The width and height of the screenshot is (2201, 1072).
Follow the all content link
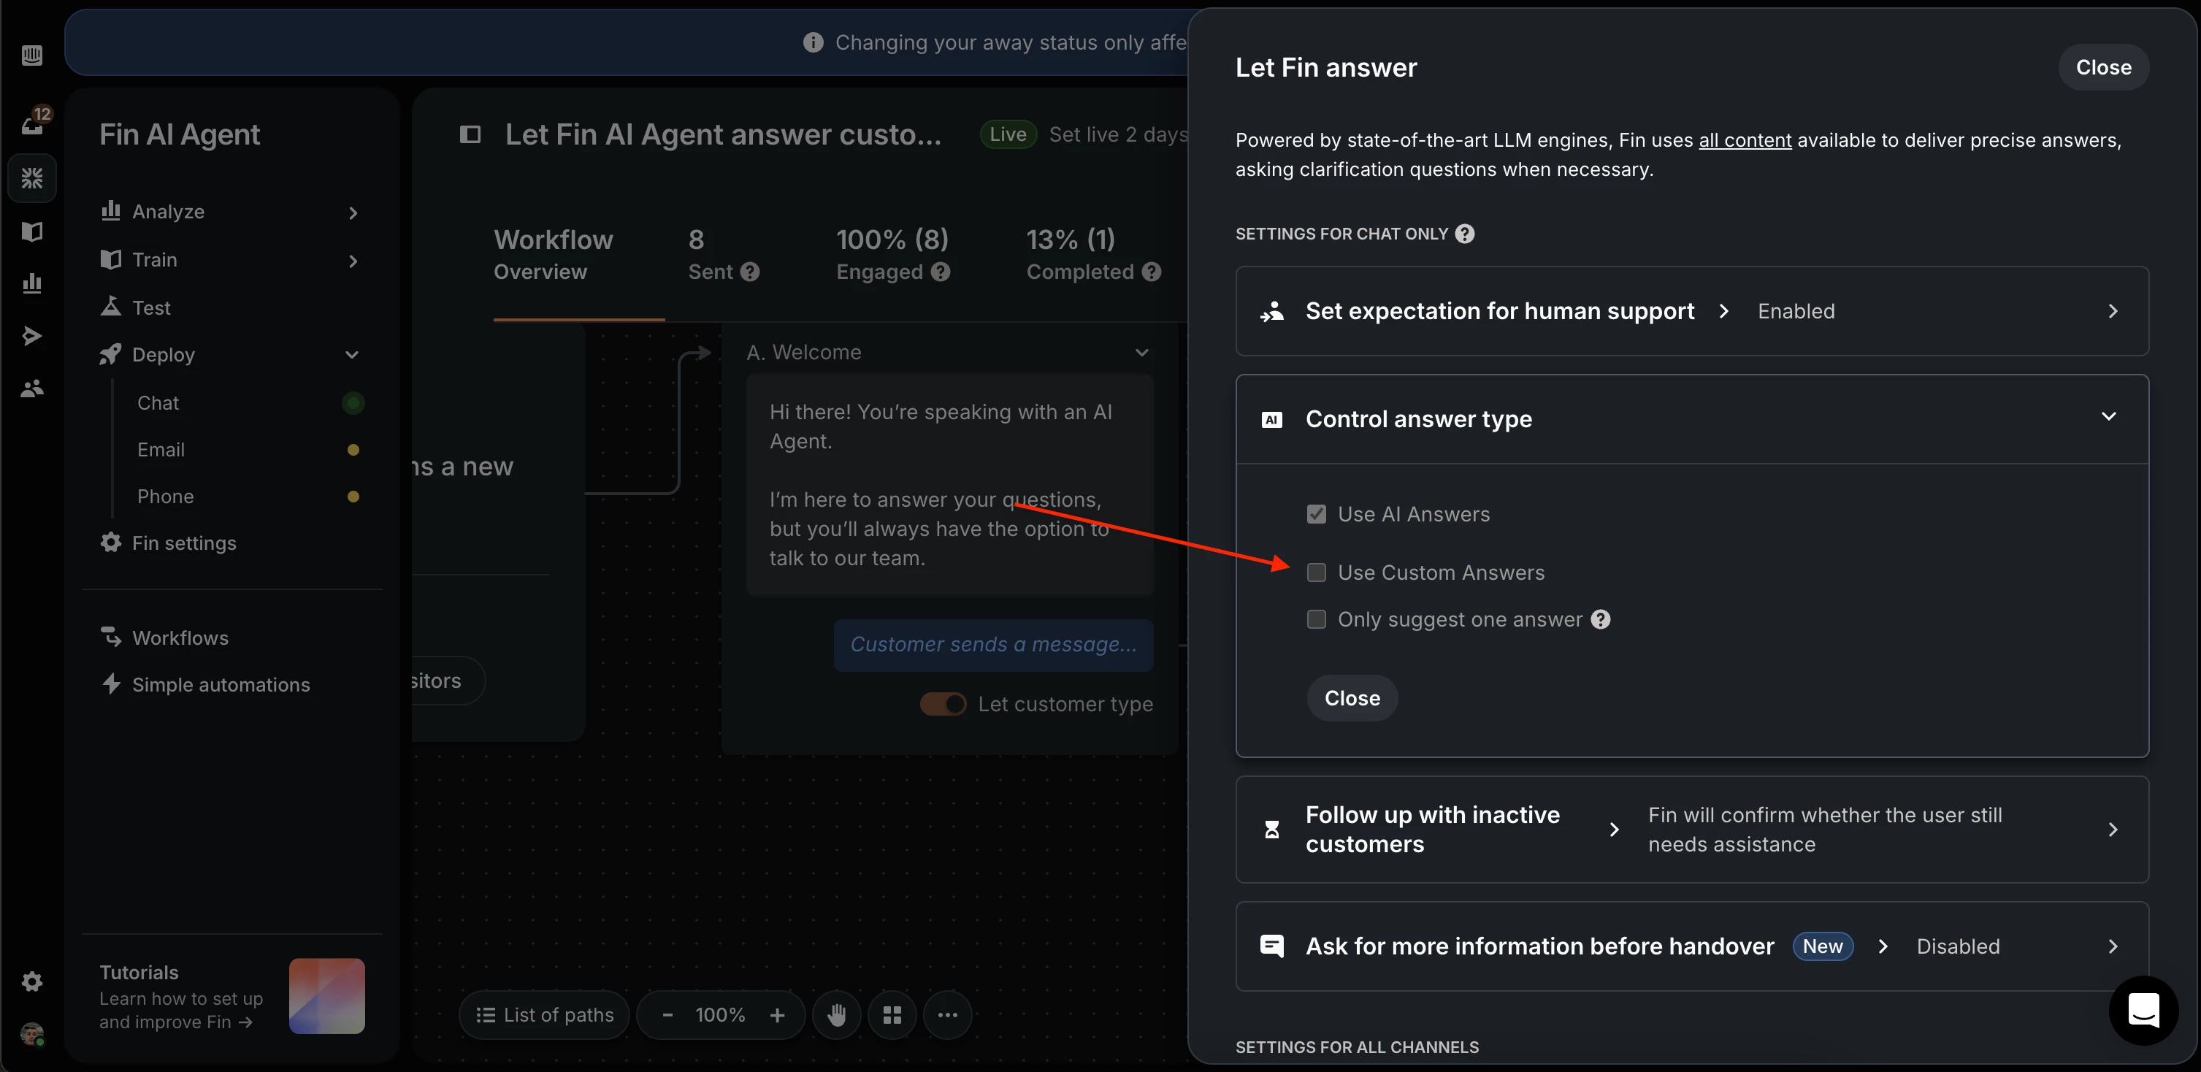click(1745, 139)
